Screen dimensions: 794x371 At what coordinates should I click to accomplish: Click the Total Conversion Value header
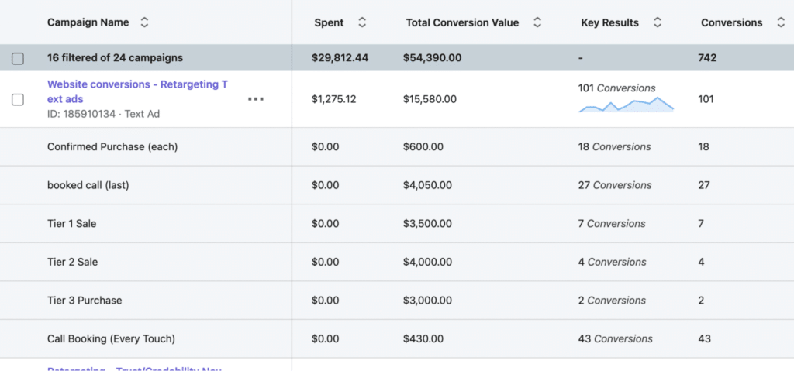click(x=462, y=22)
